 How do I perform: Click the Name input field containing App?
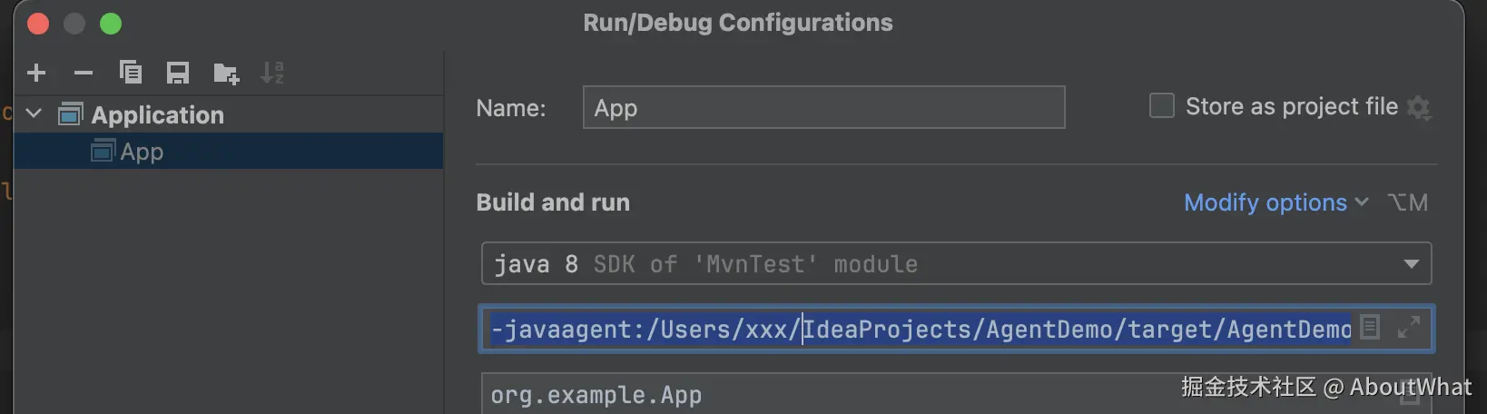coord(822,108)
